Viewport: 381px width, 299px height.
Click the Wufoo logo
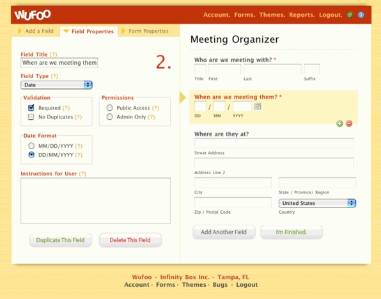33,15
